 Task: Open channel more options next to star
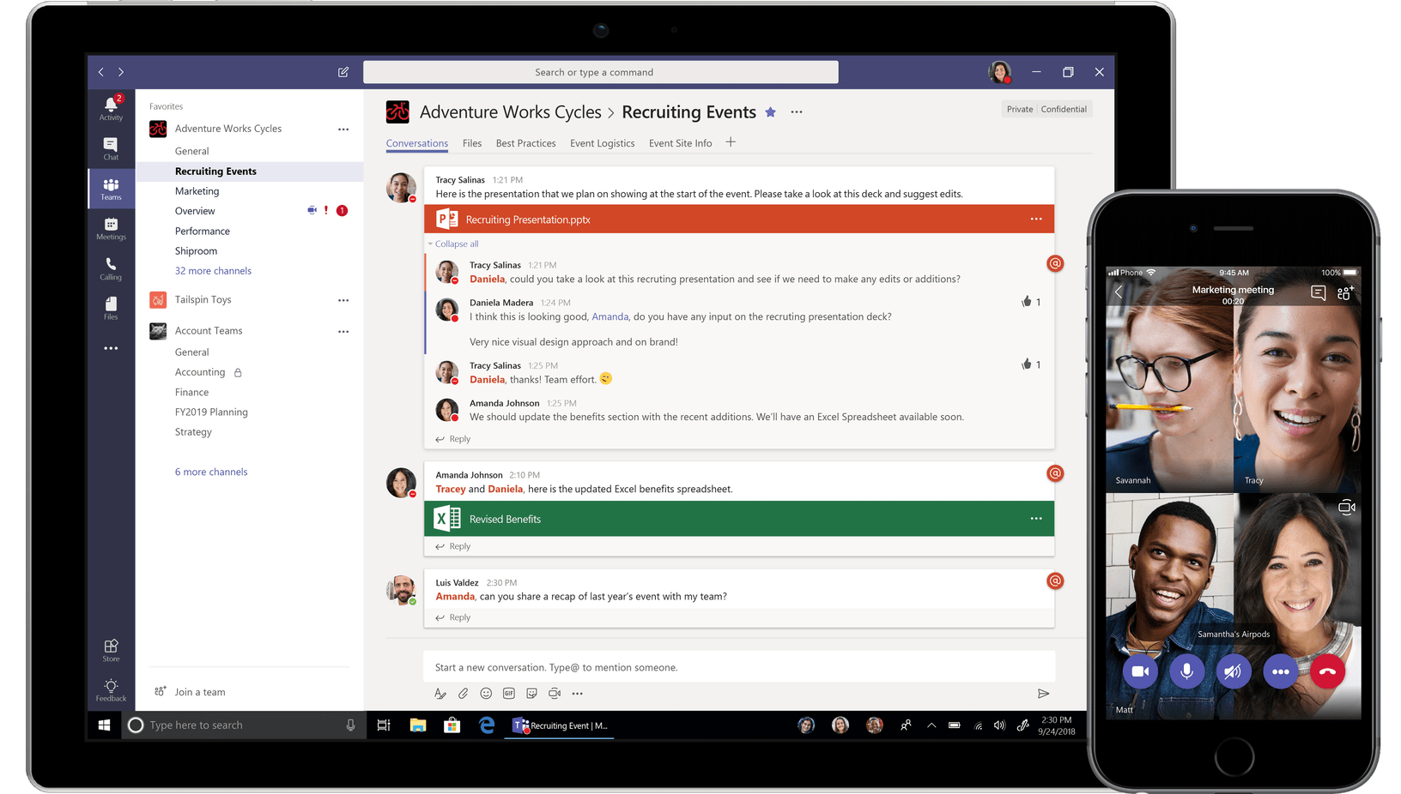click(x=797, y=112)
